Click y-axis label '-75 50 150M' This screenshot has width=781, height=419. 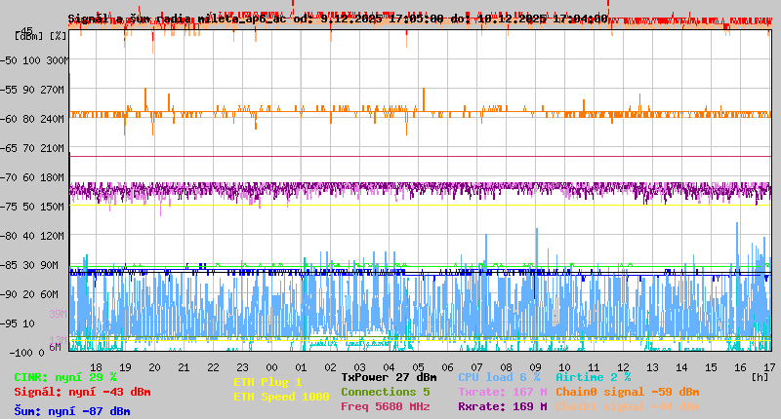point(32,207)
